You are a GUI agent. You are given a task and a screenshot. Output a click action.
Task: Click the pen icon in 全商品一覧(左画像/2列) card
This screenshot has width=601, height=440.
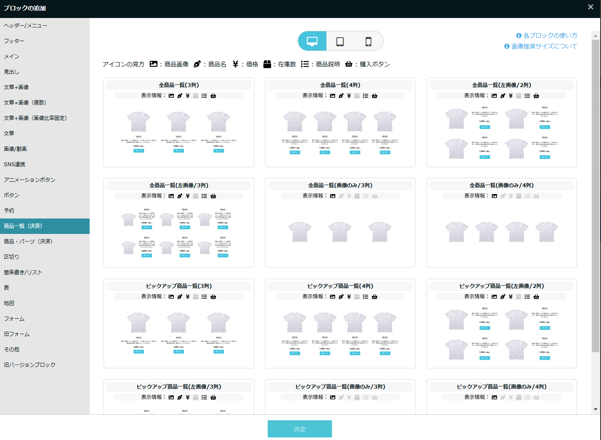click(503, 96)
